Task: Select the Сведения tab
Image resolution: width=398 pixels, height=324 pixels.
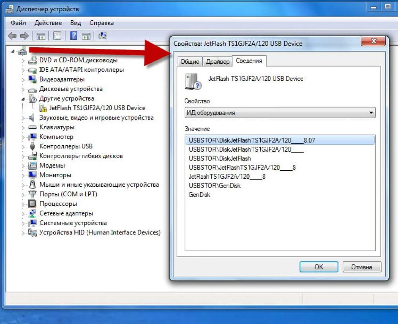Action: click(x=249, y=61)
